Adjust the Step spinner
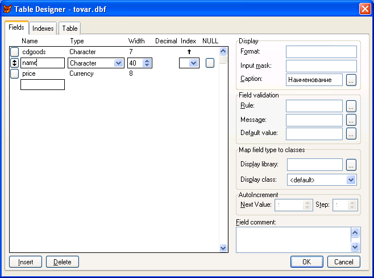 352,205
